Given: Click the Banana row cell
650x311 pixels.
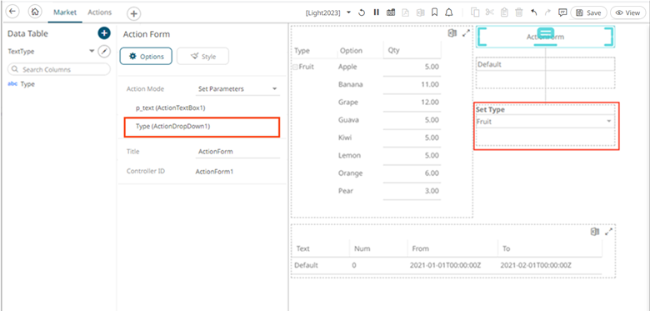Looking at the screenshot, I should pos(350,84).
